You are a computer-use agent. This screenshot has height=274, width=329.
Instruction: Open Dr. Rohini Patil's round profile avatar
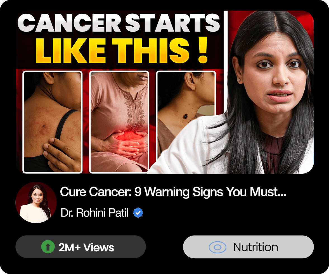click(36, 202)
